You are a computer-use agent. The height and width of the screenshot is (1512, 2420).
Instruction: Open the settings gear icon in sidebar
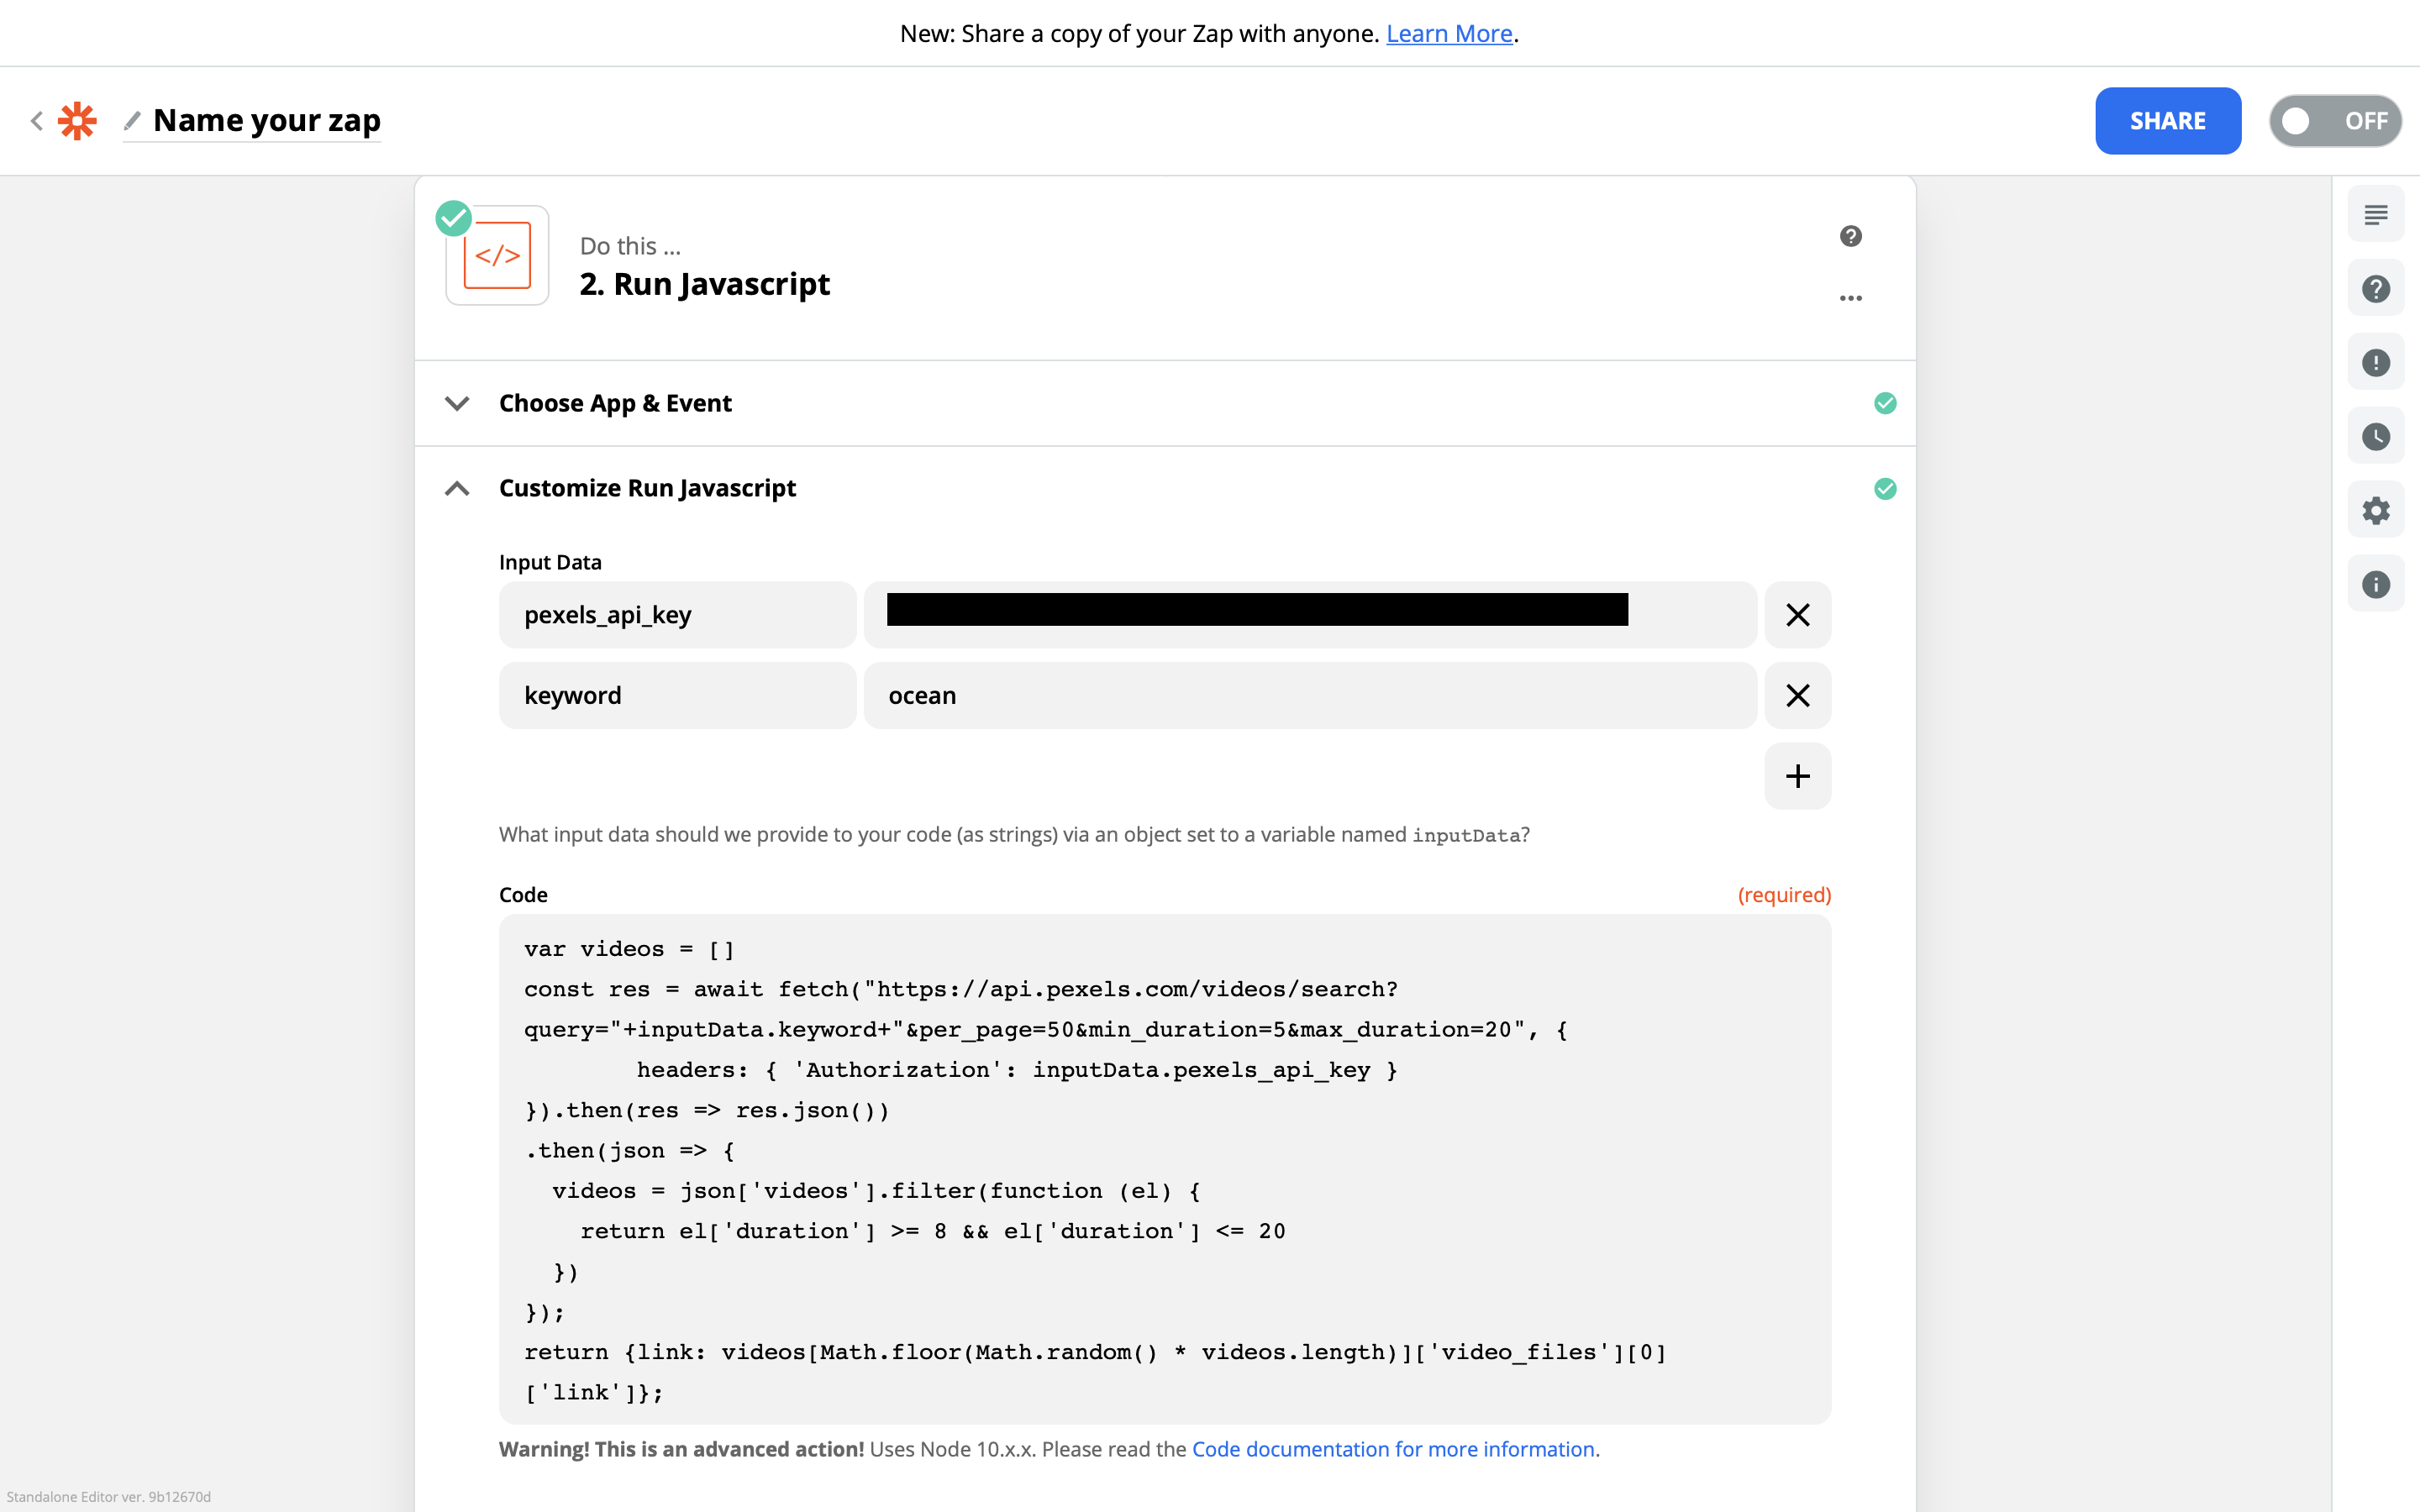click(x=2375, y=510)
